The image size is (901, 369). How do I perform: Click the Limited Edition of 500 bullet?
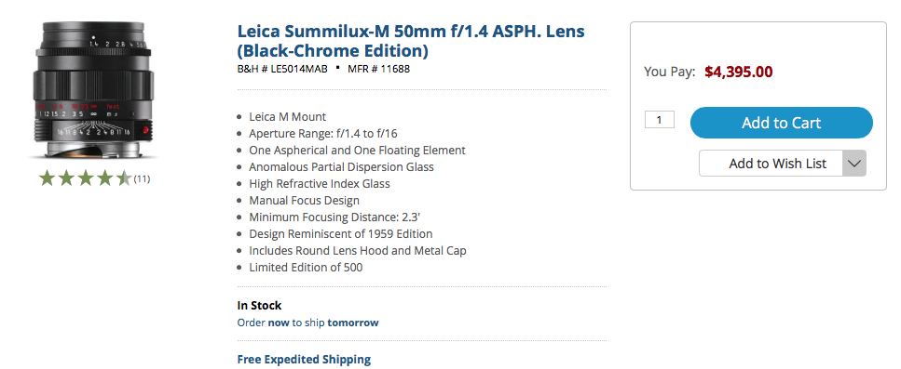(x=306, y=267)
